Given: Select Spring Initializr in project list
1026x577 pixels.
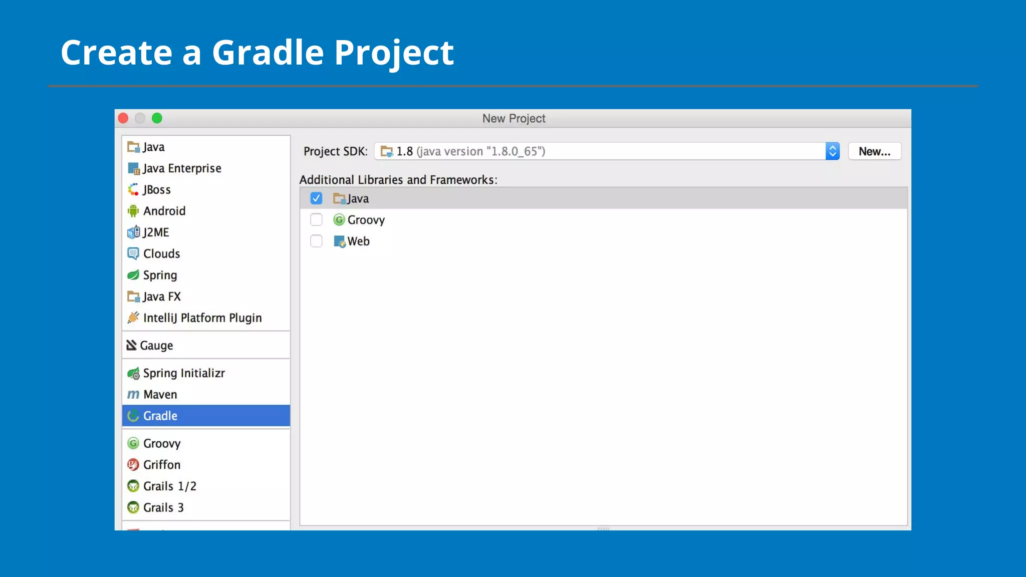Looking at the screenshot, I should (184, 373).
